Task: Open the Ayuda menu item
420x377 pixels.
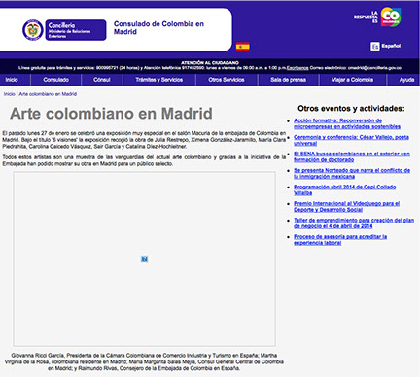Action: (x=406, y=80)
